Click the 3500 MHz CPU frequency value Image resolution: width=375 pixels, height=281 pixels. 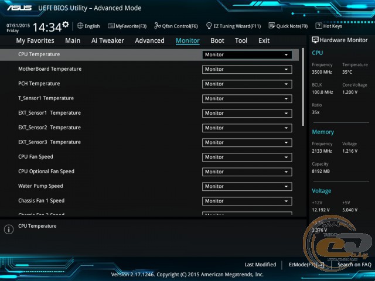322,72
